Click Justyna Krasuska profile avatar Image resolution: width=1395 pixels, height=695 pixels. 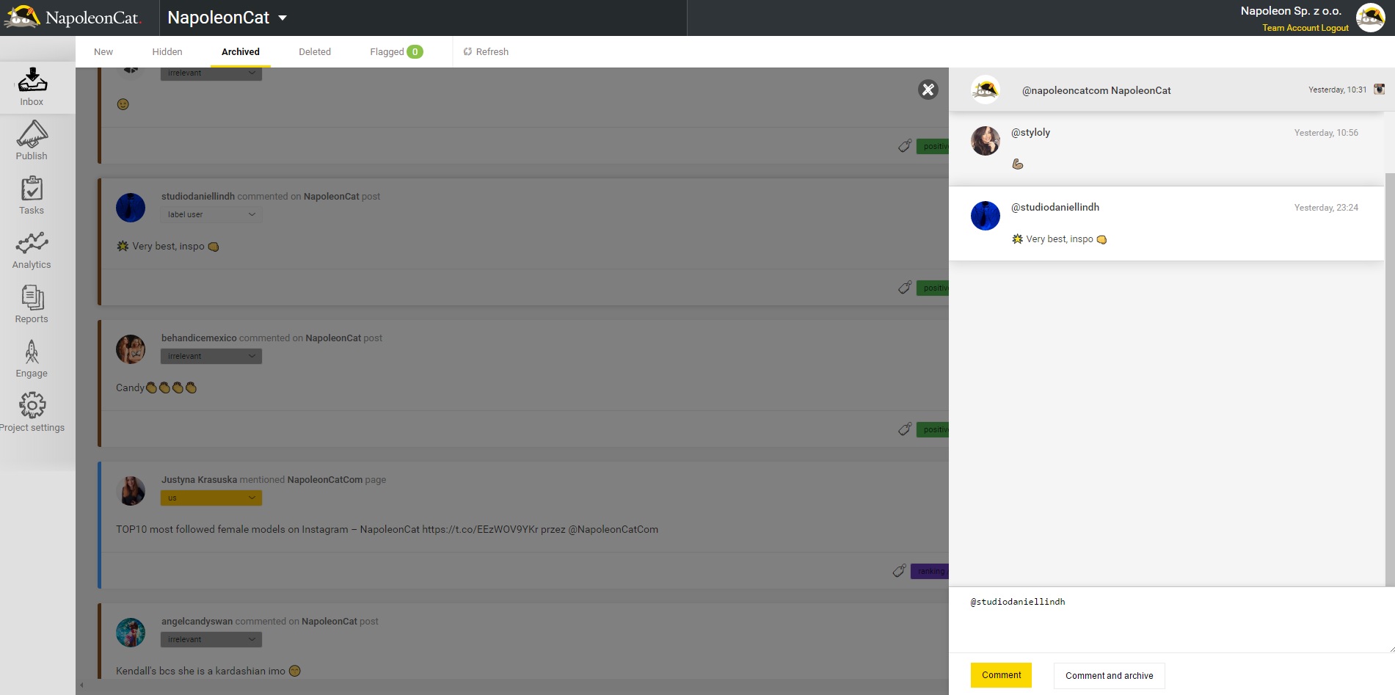[x=131, y=491]
